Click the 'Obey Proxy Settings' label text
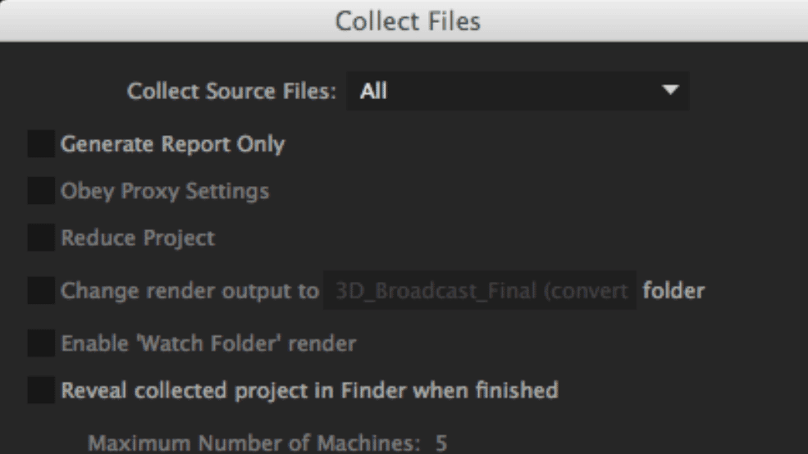The height and width of the screenshot is (454, 808). (x=165, y=192)
